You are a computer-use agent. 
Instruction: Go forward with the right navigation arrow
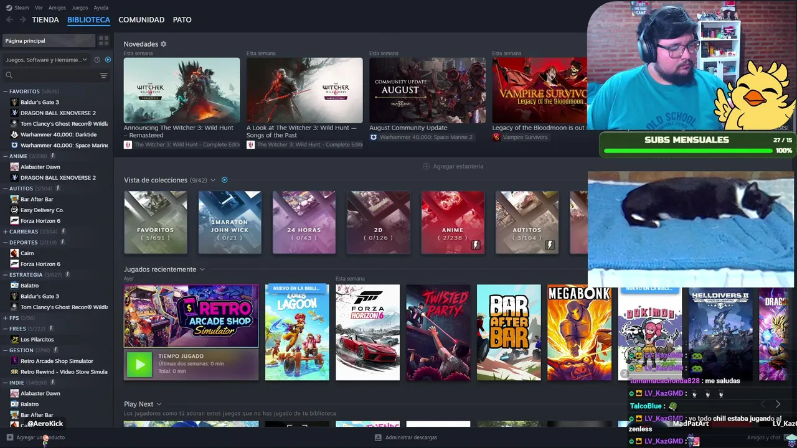(22, 20)
